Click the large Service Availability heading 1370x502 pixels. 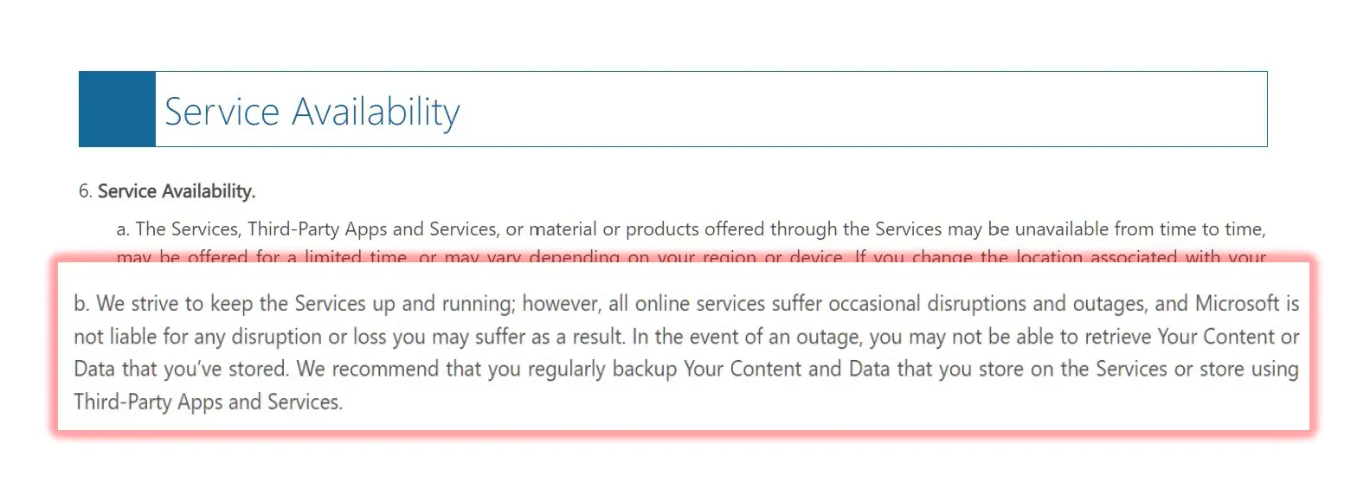click(312, 112)
